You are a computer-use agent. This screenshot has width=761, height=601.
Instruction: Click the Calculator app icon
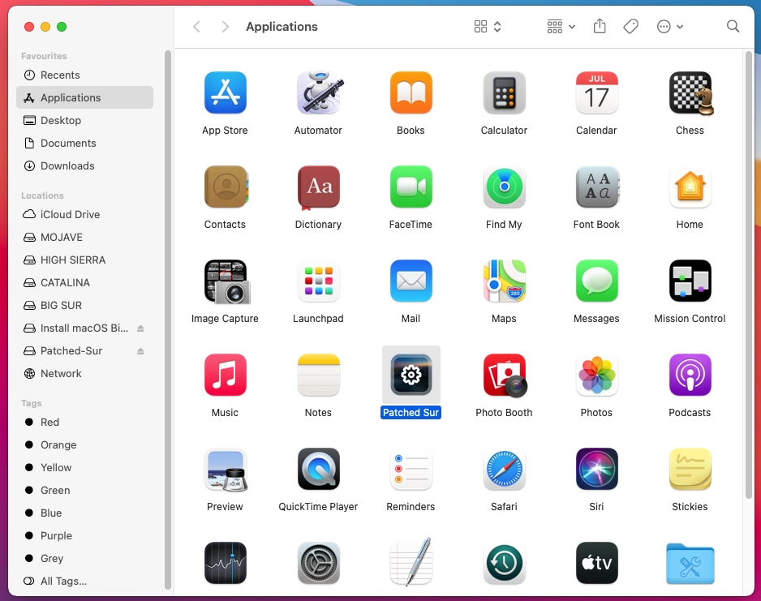pyautogui.click(x=505, y=92)
